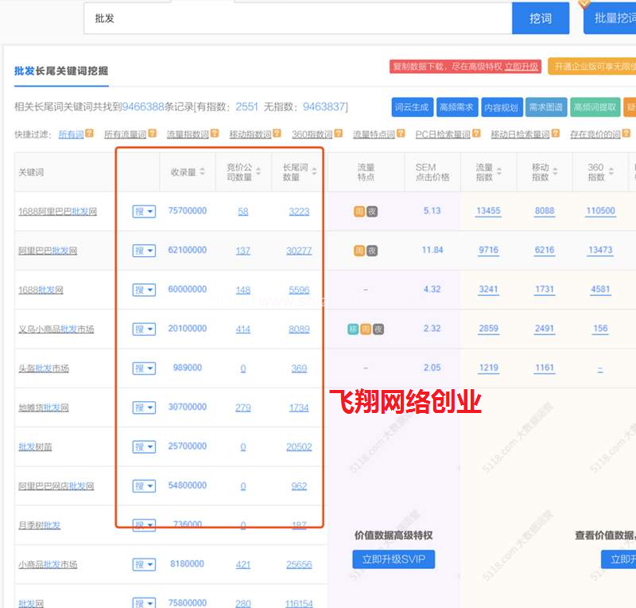
Task: Click the day-traffic badge on 阿里巴巴批发网 row
Action: pyautogui.click(x=360, y=250)
